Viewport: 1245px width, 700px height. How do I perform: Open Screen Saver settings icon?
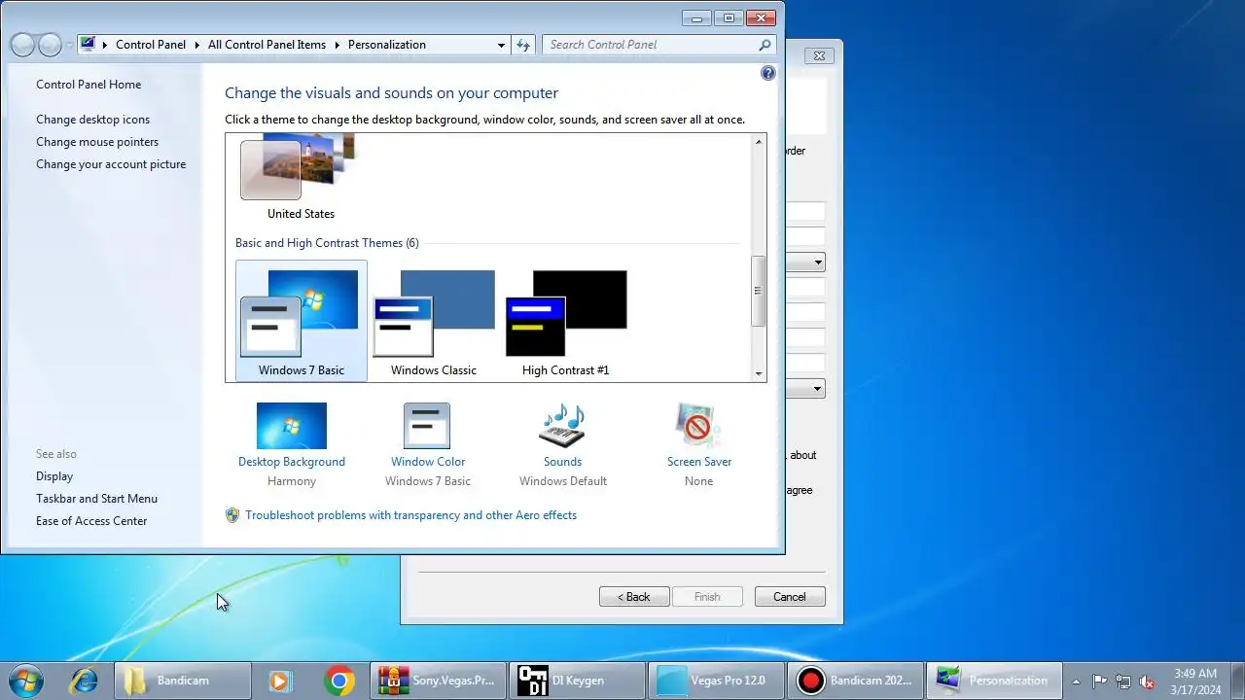[697, 426]
